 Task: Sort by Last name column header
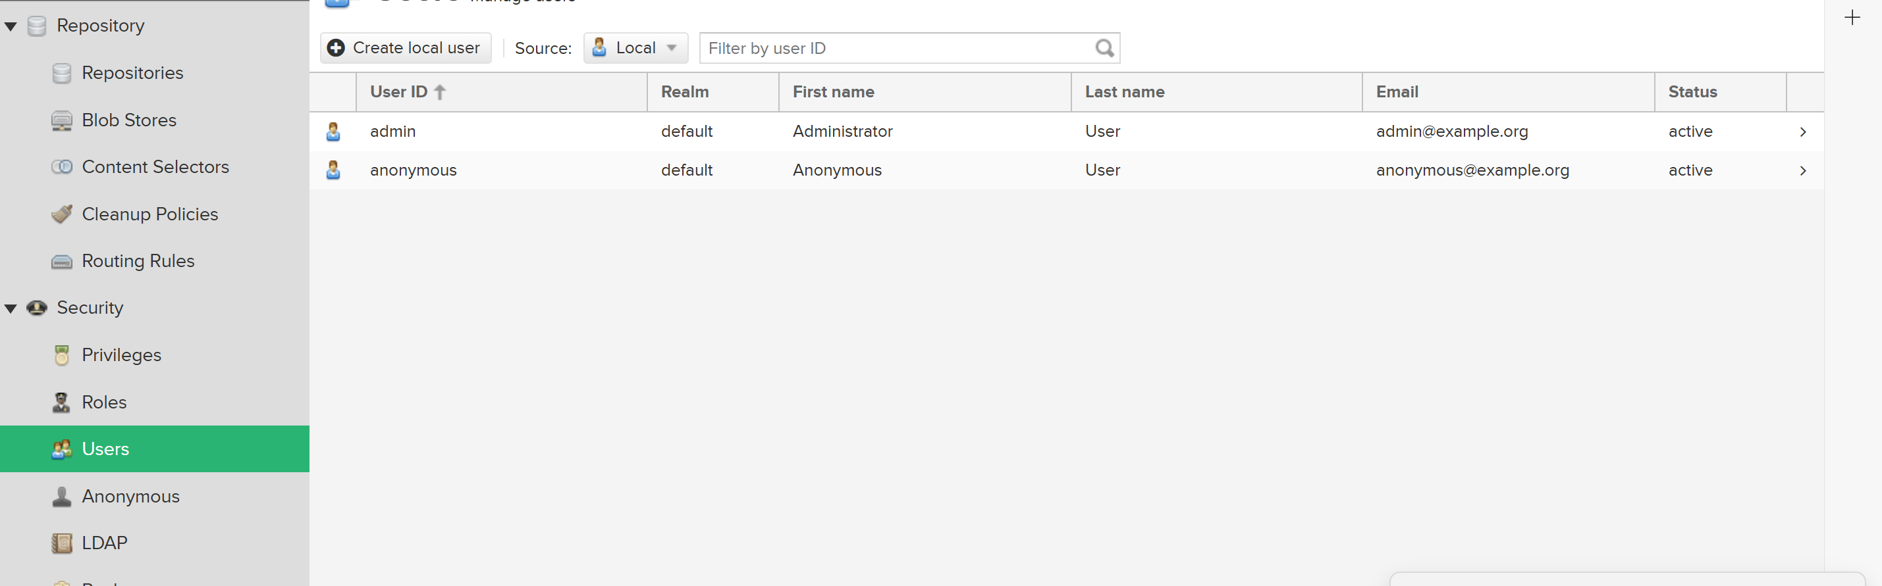tap(1216, 92)
